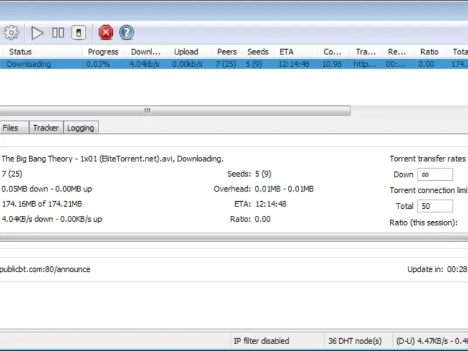
Task: Click the 0.03% progress cell
Action: (x=98, y=64)
